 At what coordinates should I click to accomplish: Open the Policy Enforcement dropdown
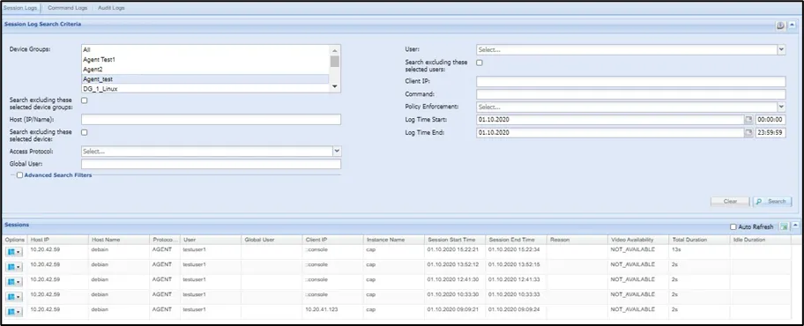click(x=781, y=107)
